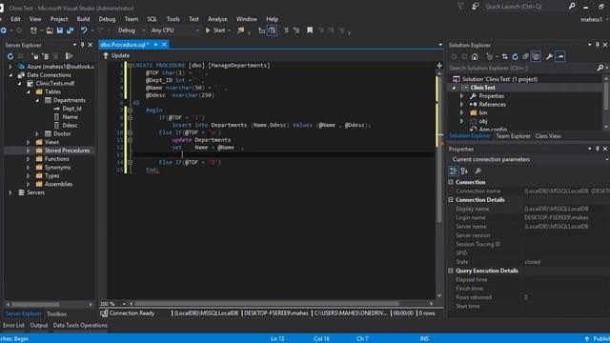The width and height of the screenshot is (610, 343).
Task: Switch to the Class View tab
Action: (x=548, y=136)
